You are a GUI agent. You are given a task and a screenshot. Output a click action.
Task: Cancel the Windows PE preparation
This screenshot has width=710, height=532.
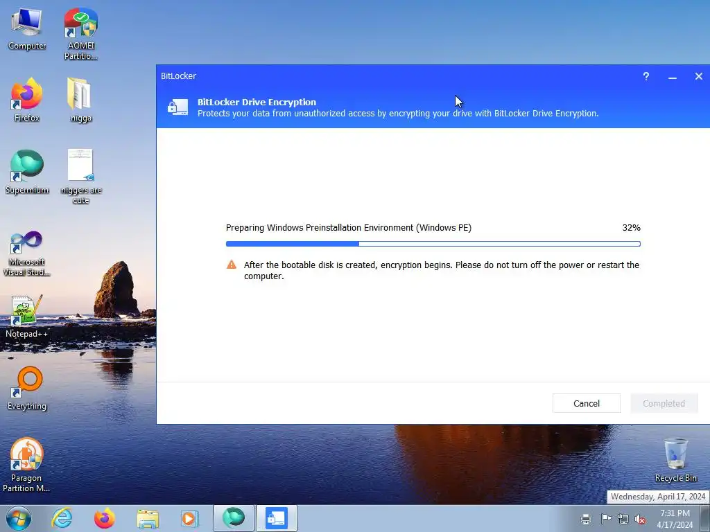click(x=587, y=403)
